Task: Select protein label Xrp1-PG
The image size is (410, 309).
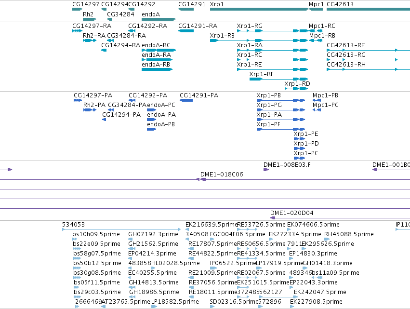Action: coord(269,106)
